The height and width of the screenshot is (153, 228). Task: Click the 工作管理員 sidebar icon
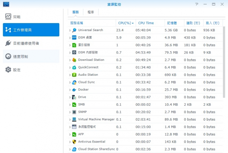[x=8, y=30]
